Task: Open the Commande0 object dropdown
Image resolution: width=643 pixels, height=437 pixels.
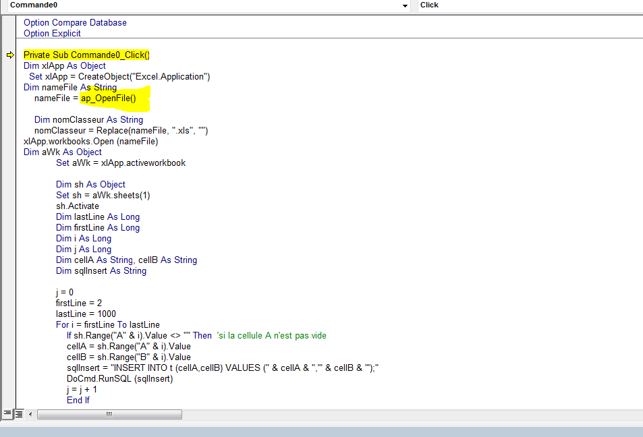Action: (209, 5)
